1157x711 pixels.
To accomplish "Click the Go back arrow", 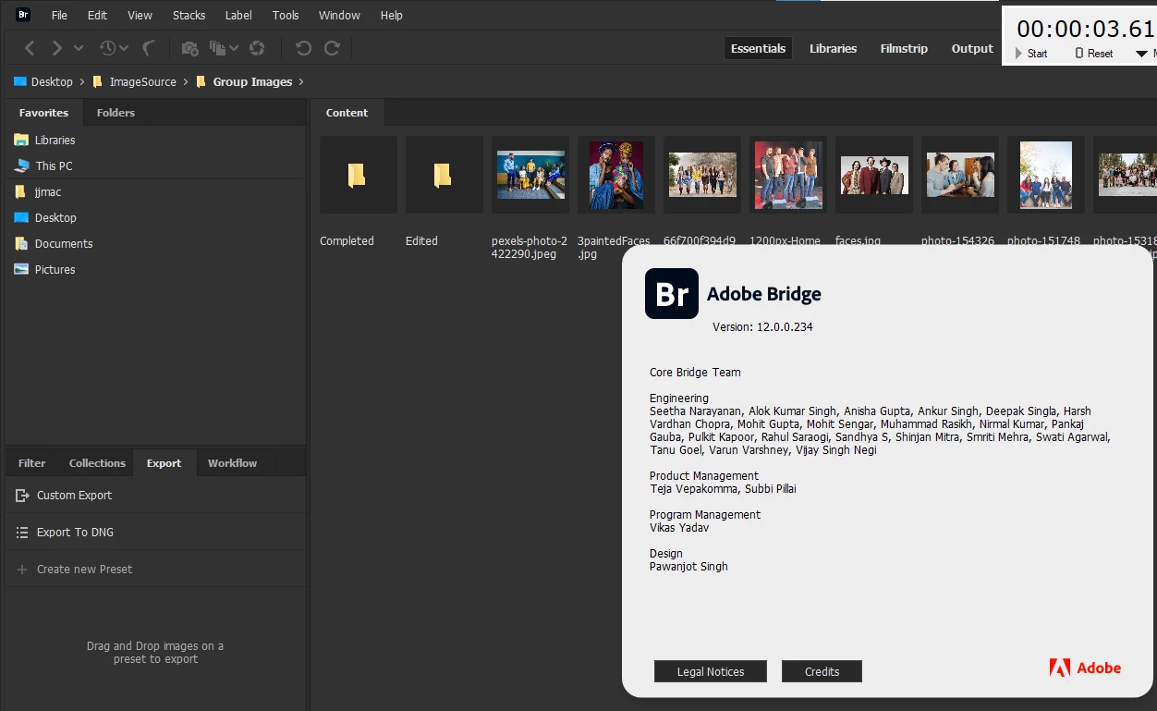I will pos(30,48).
